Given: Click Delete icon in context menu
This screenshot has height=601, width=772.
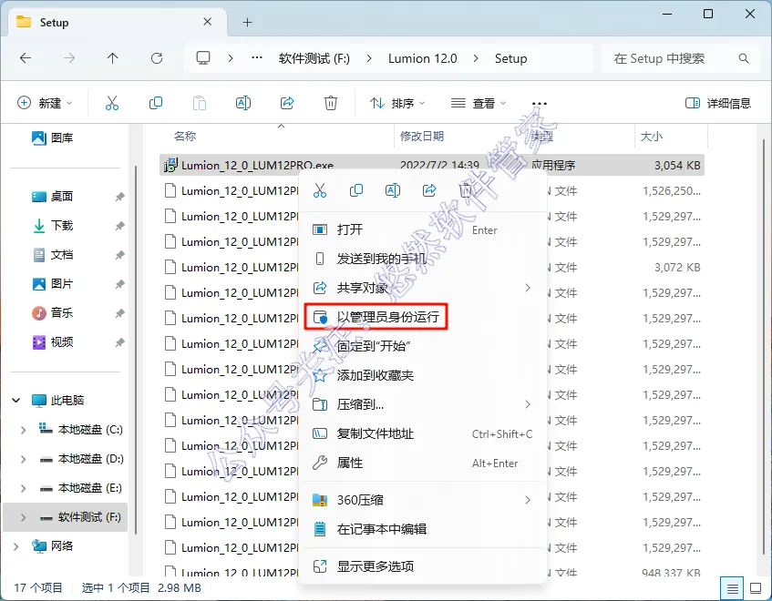Looking at the screenshot, I should 465,190.
